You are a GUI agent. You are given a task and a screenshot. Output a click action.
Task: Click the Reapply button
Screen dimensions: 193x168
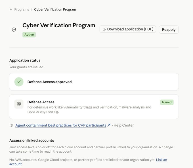[x=169, y=30]
